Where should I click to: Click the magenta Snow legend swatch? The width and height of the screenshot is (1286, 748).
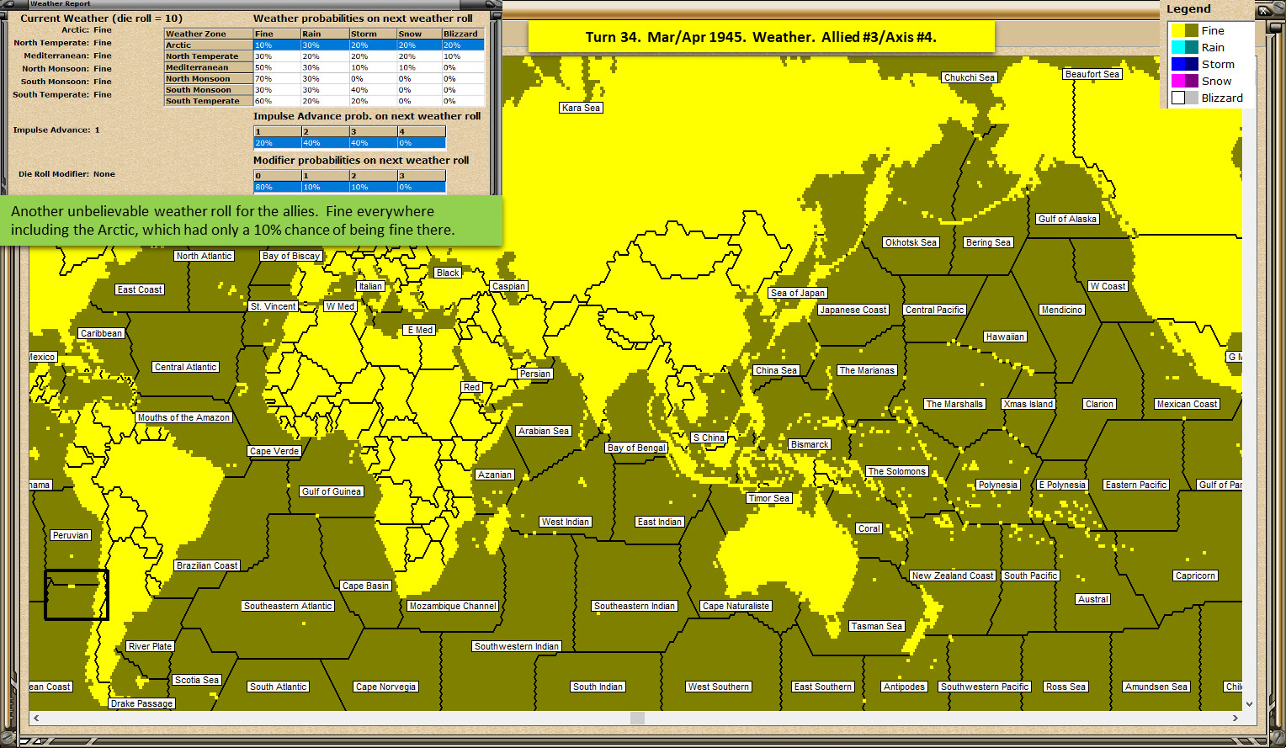(x=1178, y=81)
